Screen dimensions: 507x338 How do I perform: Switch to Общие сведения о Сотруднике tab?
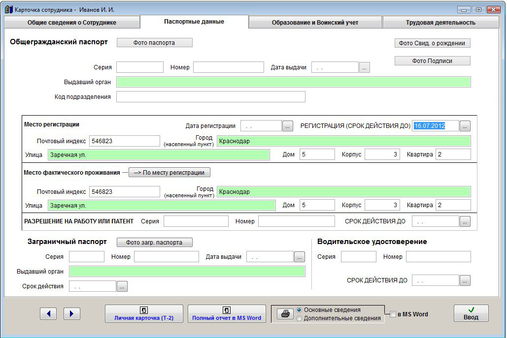(x=72, y=23)
